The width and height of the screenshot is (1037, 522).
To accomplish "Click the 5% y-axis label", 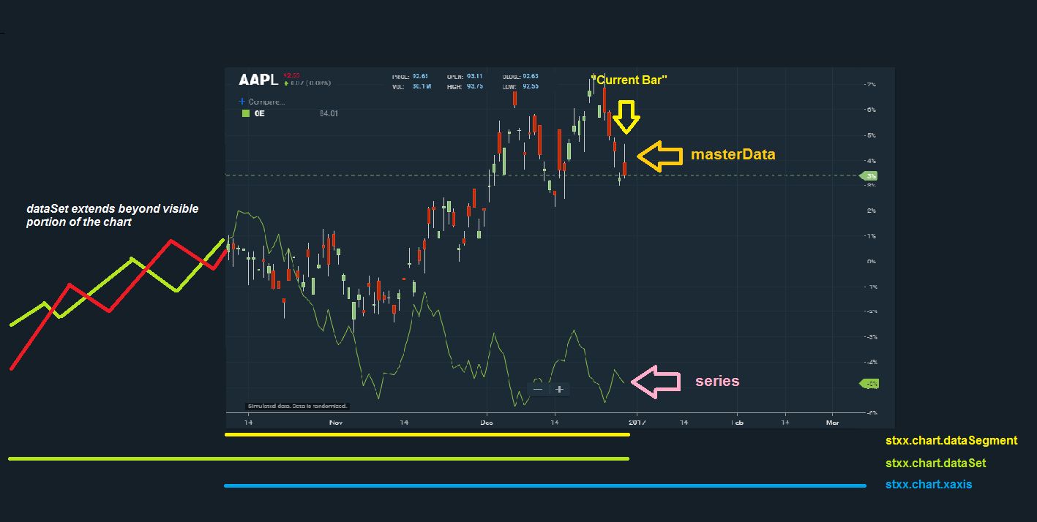I will click(871, 135).
